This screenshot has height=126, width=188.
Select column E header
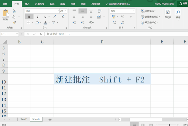pyautogui.click(x=162, y=42)
